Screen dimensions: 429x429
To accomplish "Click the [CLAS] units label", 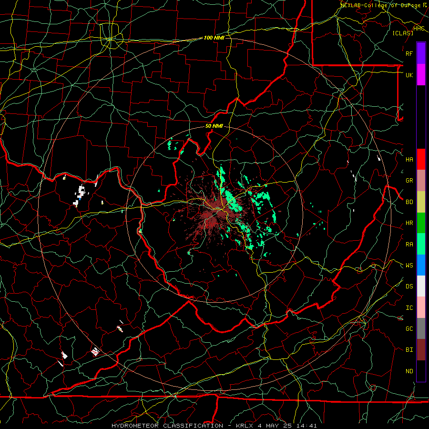I will coord(403,33).
